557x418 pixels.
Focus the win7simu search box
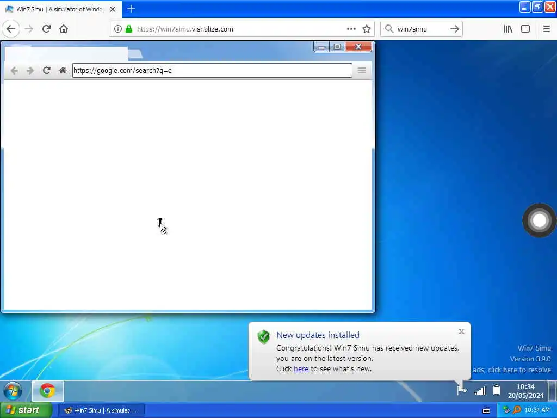click(422, 29)
